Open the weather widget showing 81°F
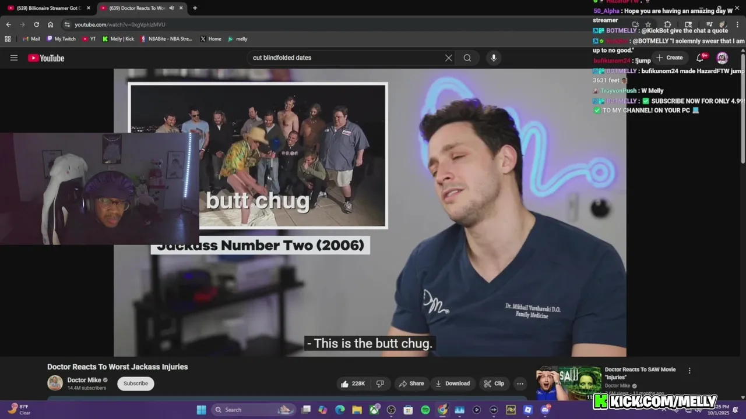This screenshot has width=746, height=419. click(19, 410)
